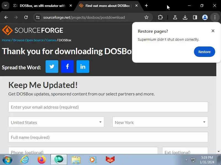Click the page scrollbar down arrow
The height and width of the screenshot is (165, 221).
(219, 152)
